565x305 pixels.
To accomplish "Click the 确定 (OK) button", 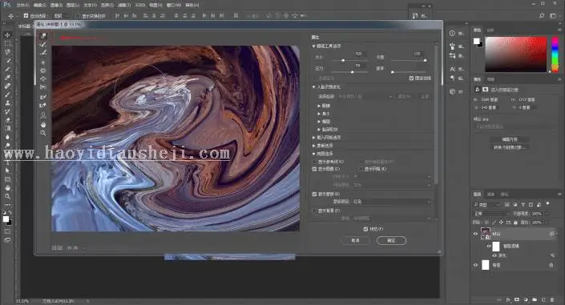I will (x=391, y=240).
